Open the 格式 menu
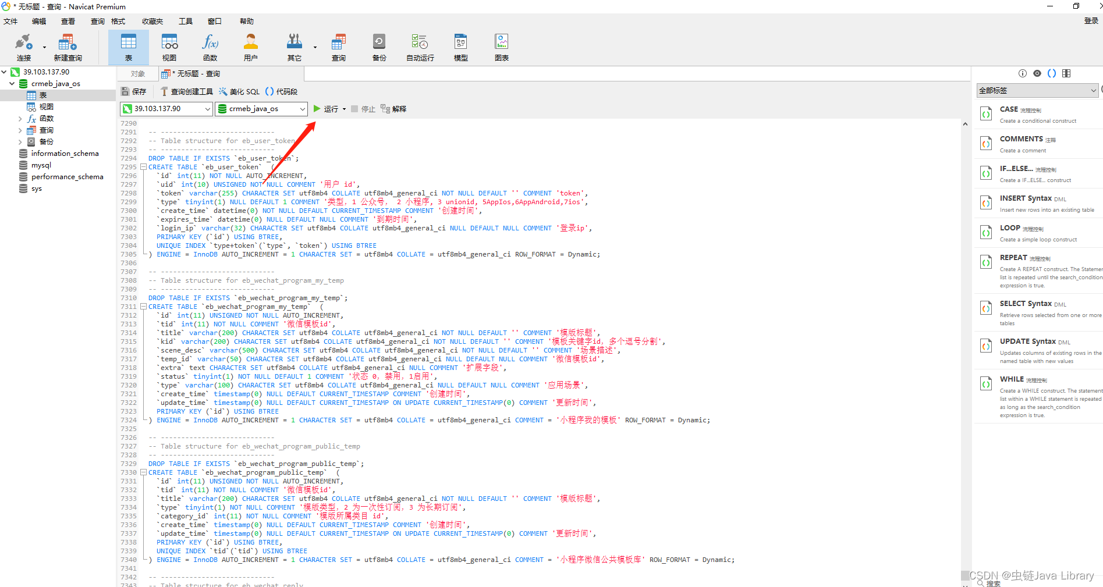 (x=118, y=21)
